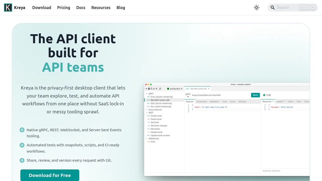Open the Docs nav item
The image size is (322, 181).
[x=81, y=8]
